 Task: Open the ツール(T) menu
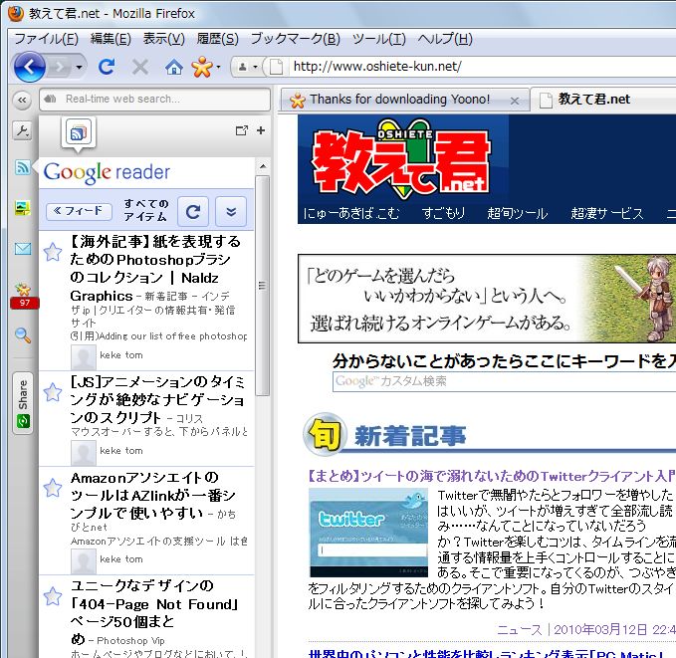coord(379,39)
